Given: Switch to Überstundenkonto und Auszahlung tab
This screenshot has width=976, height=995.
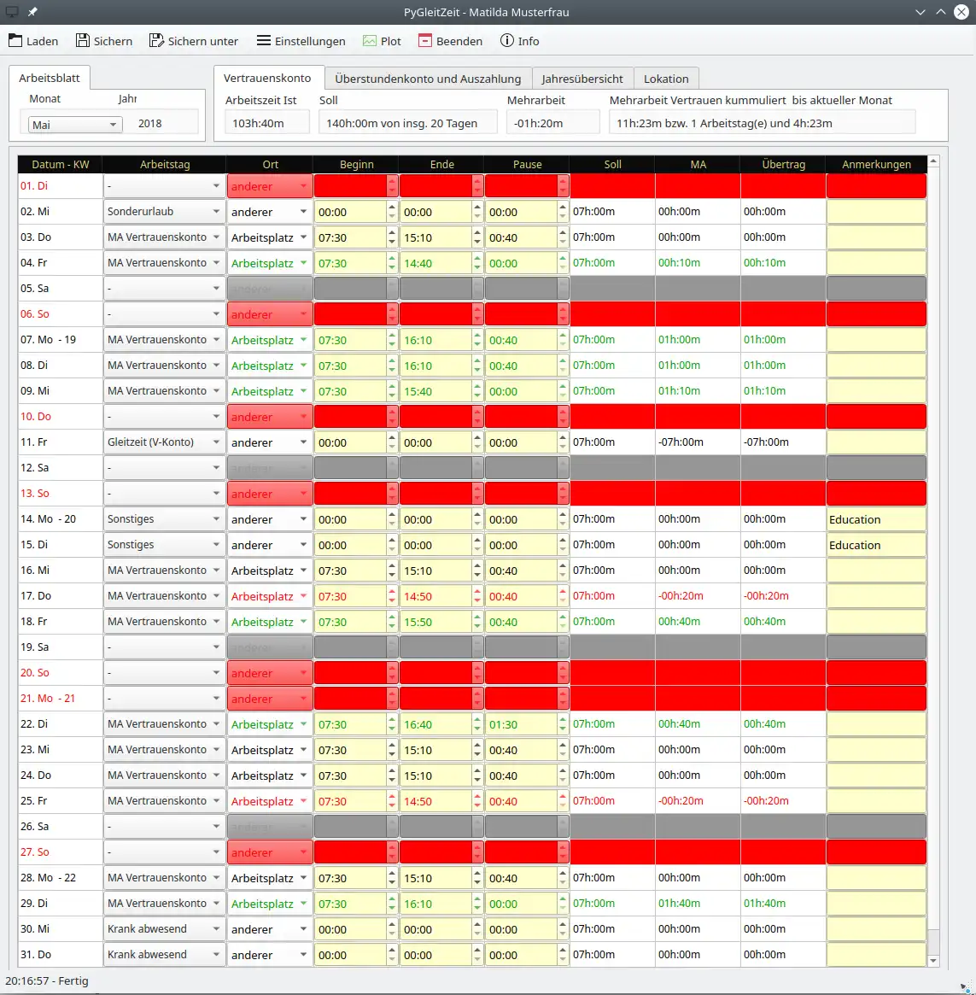Looking at the screenshot, I should click(x=428, y=79).
